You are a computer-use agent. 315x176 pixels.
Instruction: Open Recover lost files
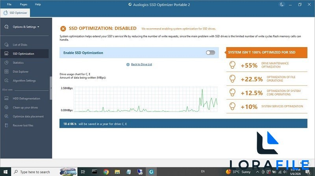click(x=23, y=125)
